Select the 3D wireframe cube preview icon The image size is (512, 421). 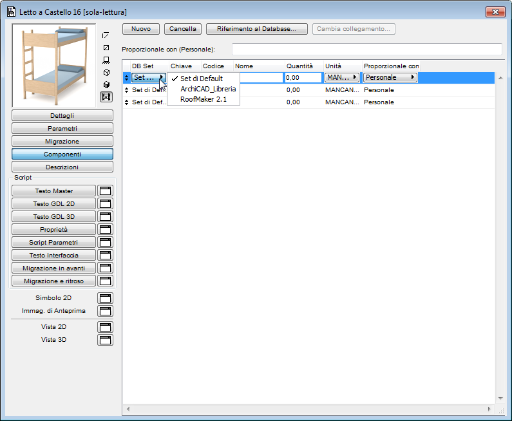coord(106,72)
